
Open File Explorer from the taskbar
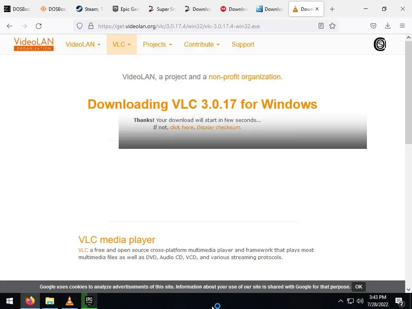point(49,301)
